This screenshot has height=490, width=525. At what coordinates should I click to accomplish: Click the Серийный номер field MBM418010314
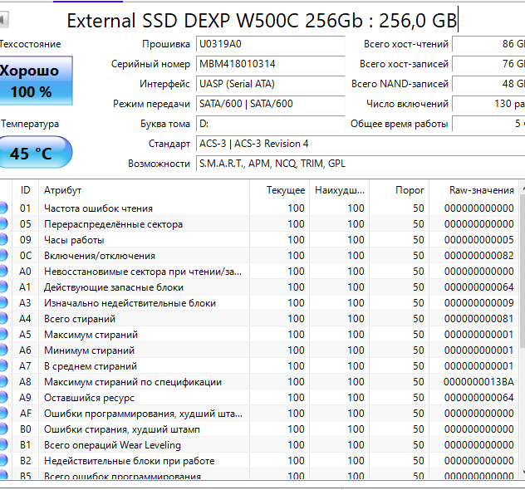pos(270,64)
